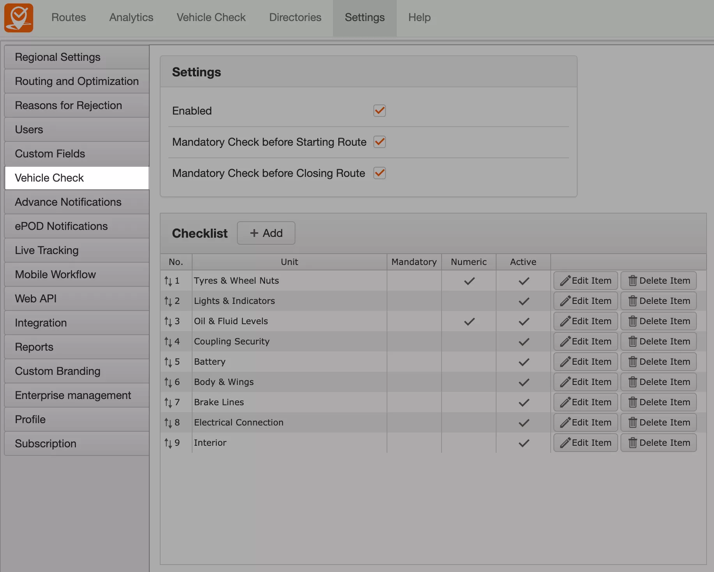This screenshot has height=572, width=714.
Task: Toggle Mandatory Check before Closing Route
Action: coord(380,173)
